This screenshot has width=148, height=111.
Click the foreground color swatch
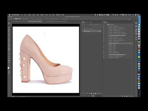pos(9,68)
